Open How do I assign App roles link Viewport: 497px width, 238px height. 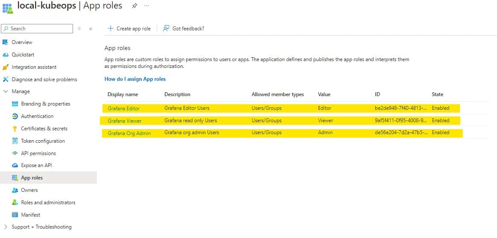(x=135, y=79)
